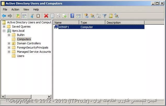Image resolution: width=166 pixels, height=106 pixels.
Task: Create a new group with the group icon
Action: pyautogui.click(x=93, y=16)
